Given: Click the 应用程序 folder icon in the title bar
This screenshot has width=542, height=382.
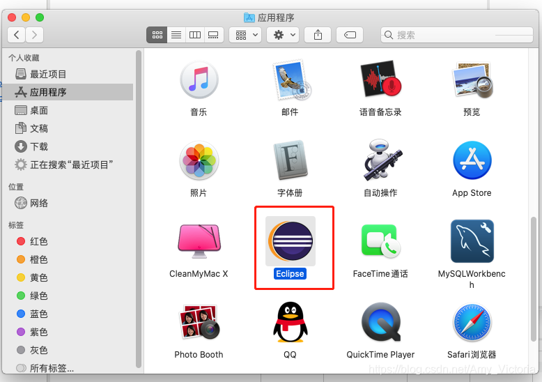Looking at the screenshot, I should [249, 17].
